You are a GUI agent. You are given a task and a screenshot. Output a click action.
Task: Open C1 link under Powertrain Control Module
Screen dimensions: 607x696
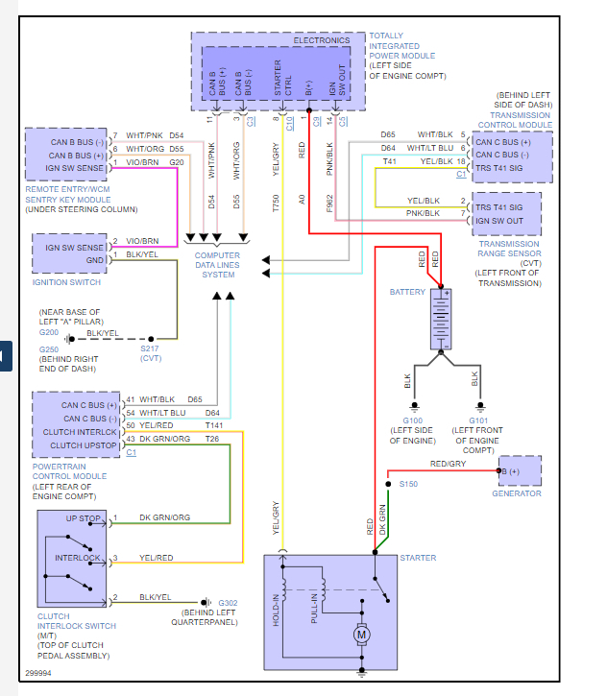131,452
